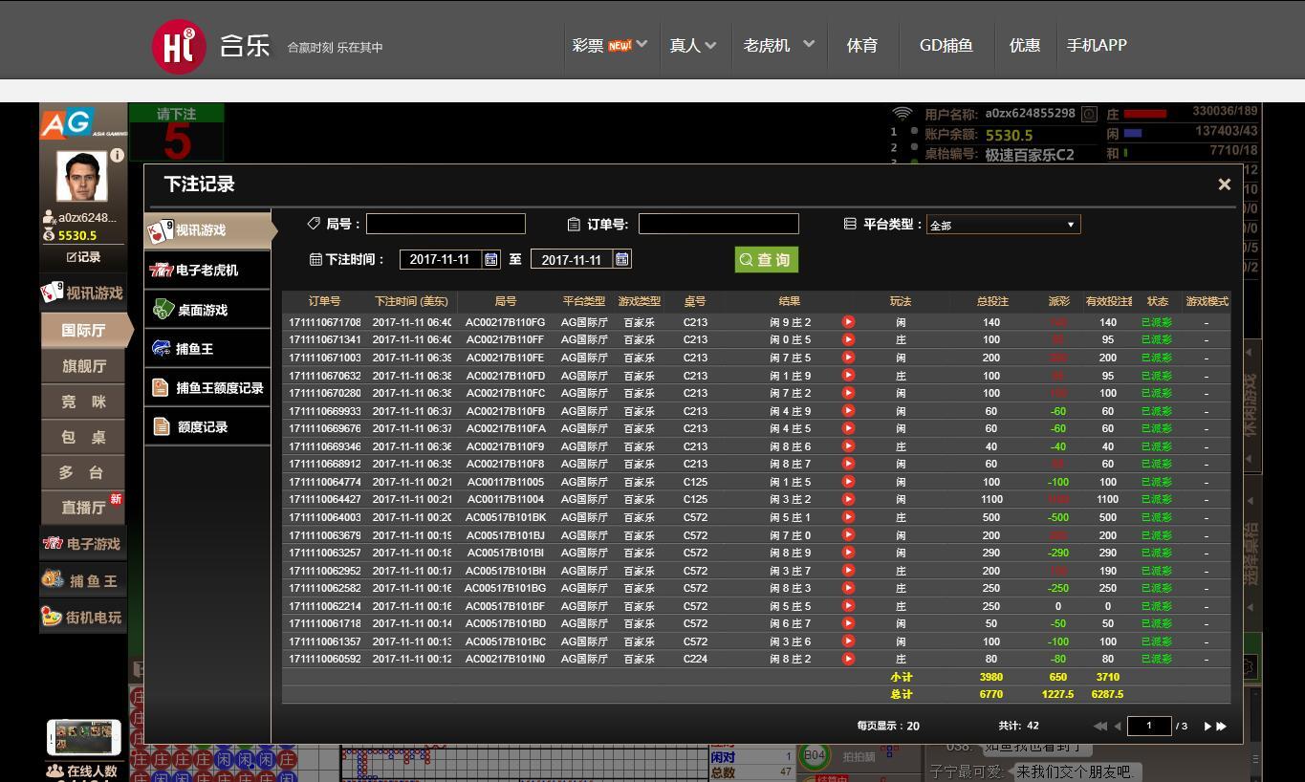Click the 总投注 column header
Viewport: 1305px width, 782px height.
(x=992, y=301)
